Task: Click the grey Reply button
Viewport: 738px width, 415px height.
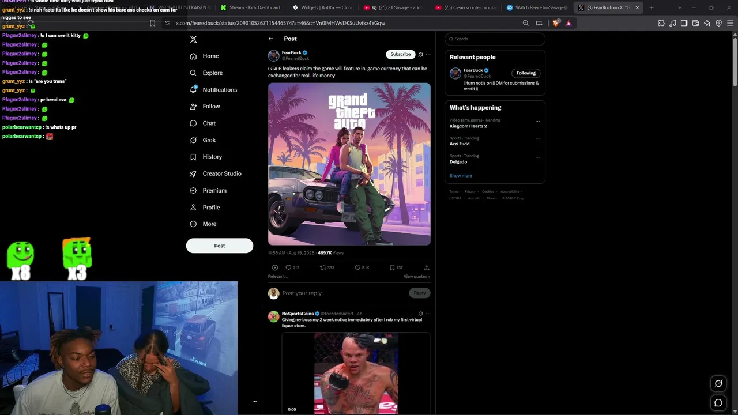Action: (419, 293)
